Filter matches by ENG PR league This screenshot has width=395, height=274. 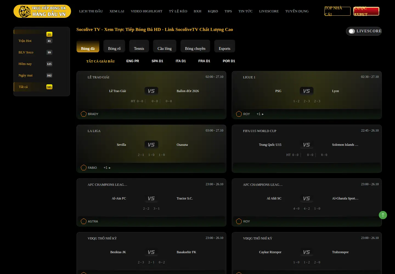[x=133, y=61]
